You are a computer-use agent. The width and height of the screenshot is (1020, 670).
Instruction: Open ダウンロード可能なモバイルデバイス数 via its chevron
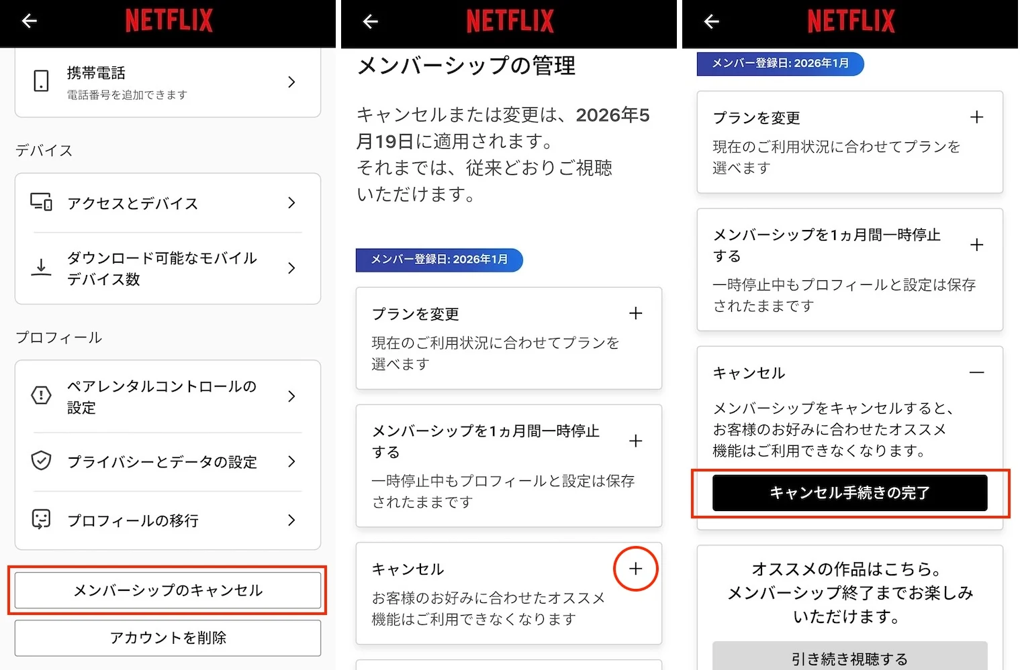click(291, 268)
